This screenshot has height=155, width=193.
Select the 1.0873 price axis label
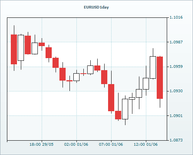click(176, 140)
